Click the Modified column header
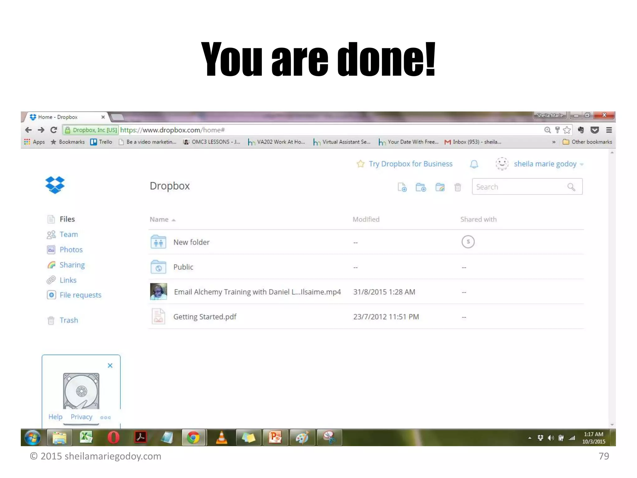The height and width of the screenshot is (478, 637). [x=366, y=219]
